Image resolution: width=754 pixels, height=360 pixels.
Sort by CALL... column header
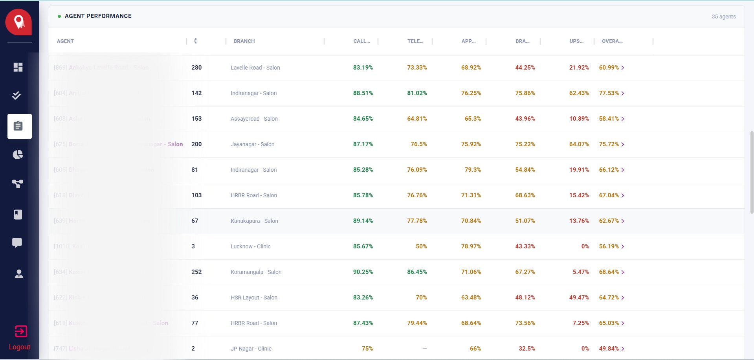click(x=361, y=41)
